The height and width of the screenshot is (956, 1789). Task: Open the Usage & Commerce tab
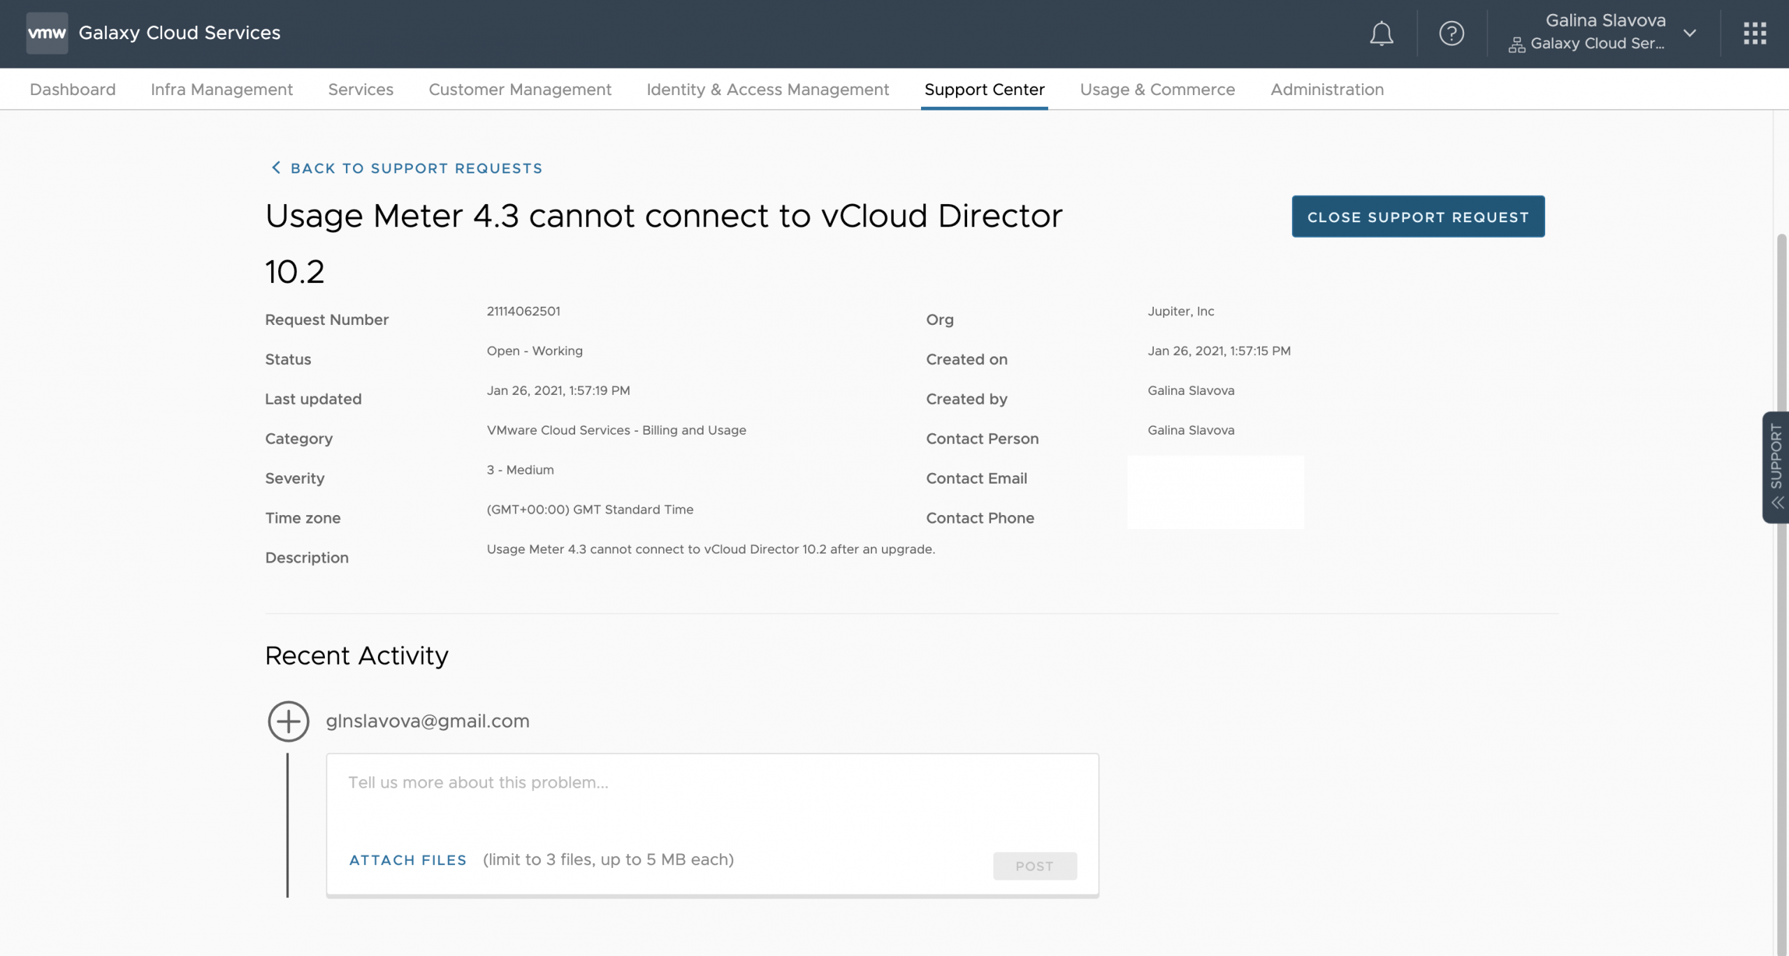[1157, 89]
